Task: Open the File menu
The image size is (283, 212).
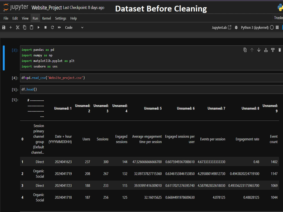Action: tap(6, 18)
